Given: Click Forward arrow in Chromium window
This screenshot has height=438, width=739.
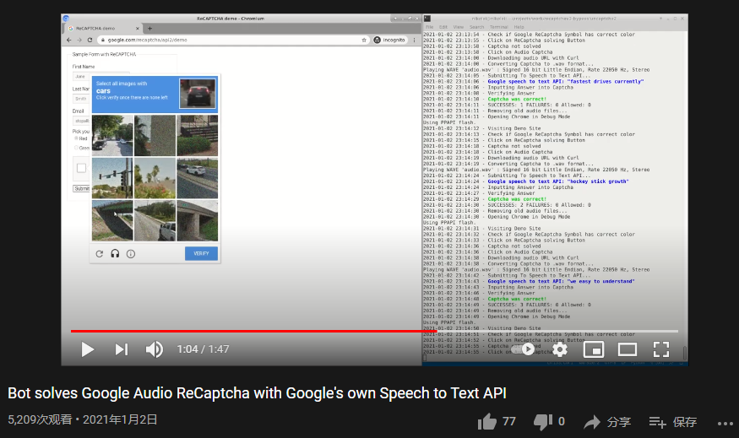Looking at the screenshot, I should [x=79, y=40].
